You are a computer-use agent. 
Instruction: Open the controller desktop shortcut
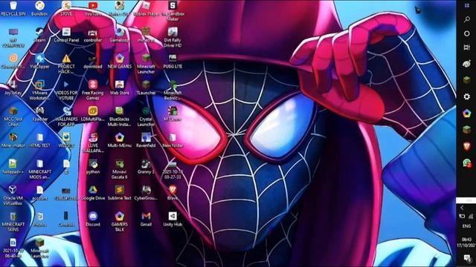pos(93,35)
